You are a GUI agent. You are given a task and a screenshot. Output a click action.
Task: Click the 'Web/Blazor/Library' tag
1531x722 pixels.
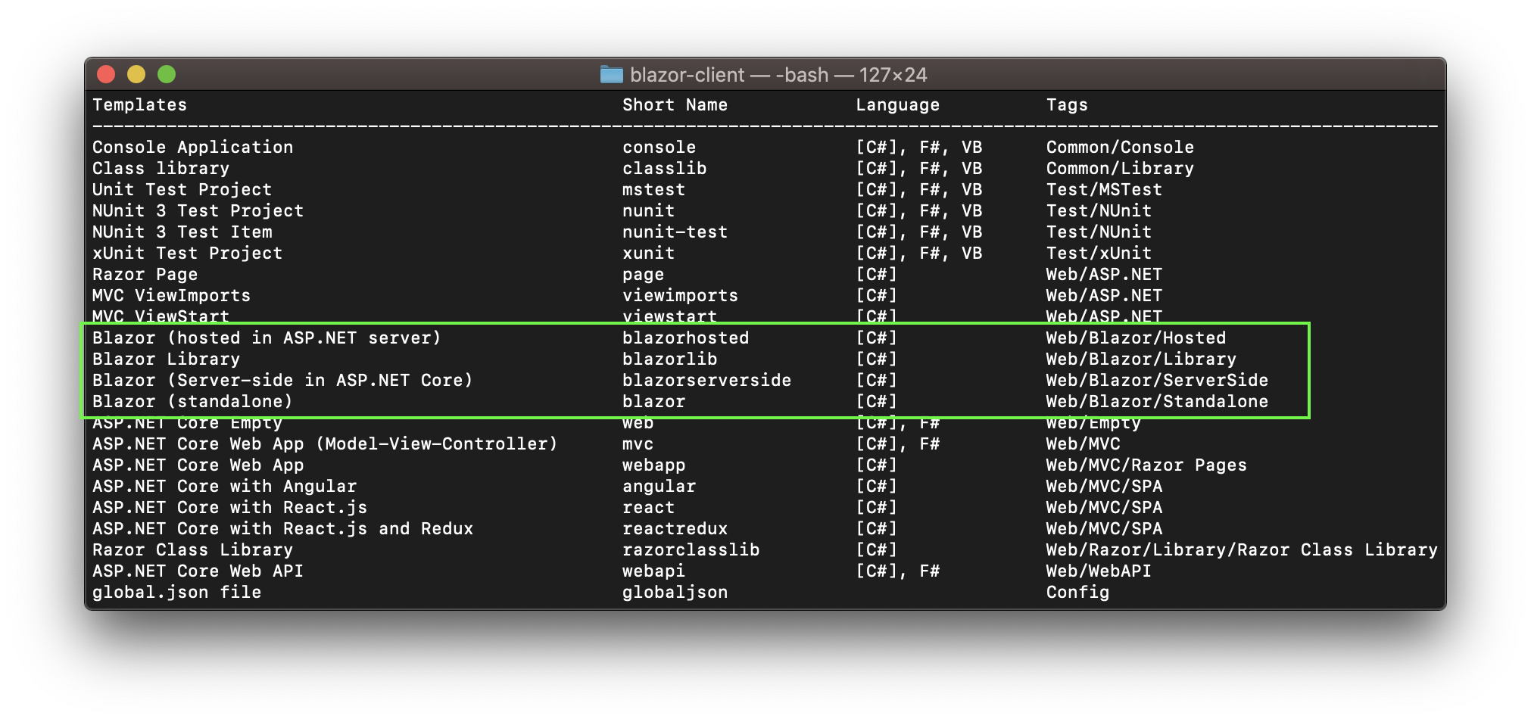point(1142,359)
